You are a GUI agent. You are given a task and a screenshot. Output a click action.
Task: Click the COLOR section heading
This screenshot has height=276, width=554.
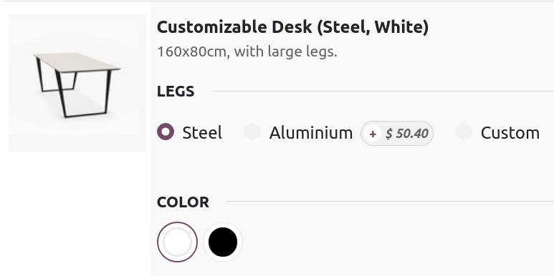tap(183, 202)
